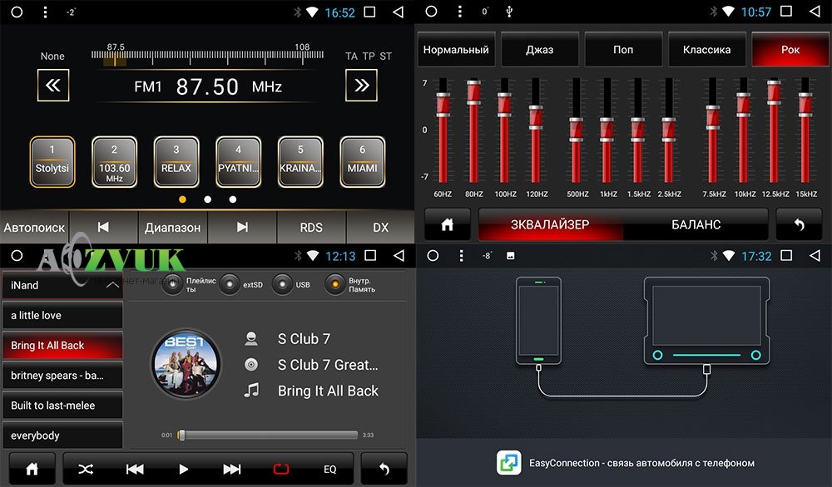832x487 pixels.
Task: Toggle DX reception mode
Action: click(380, 228)
